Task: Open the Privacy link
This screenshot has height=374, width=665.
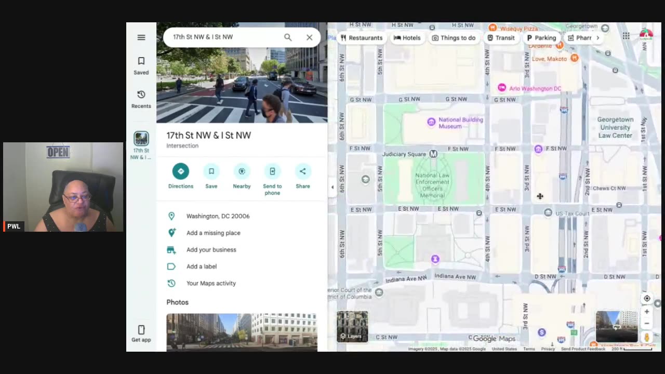Action: (548, 349)
